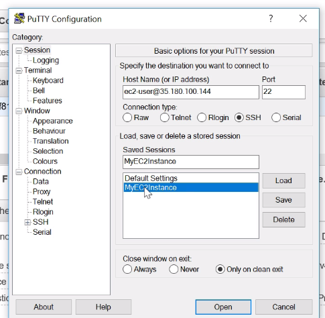The image size is (325, 318).
Task: Click the Host Name input field
Action: pyautogui.click(x=191, y=92)
